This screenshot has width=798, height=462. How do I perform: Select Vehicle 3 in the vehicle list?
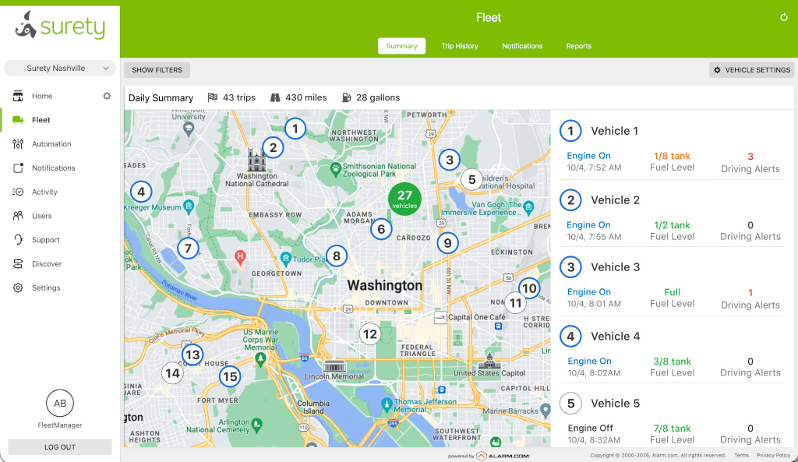[x=615, y=267]
